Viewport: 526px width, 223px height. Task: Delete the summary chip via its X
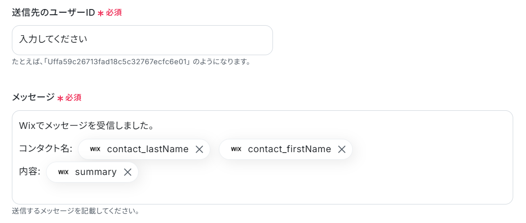[128, 172]
